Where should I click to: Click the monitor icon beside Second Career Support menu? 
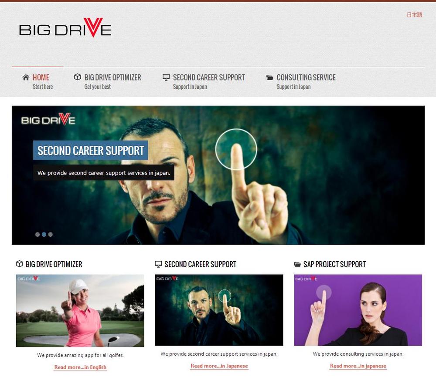[166, 77]
